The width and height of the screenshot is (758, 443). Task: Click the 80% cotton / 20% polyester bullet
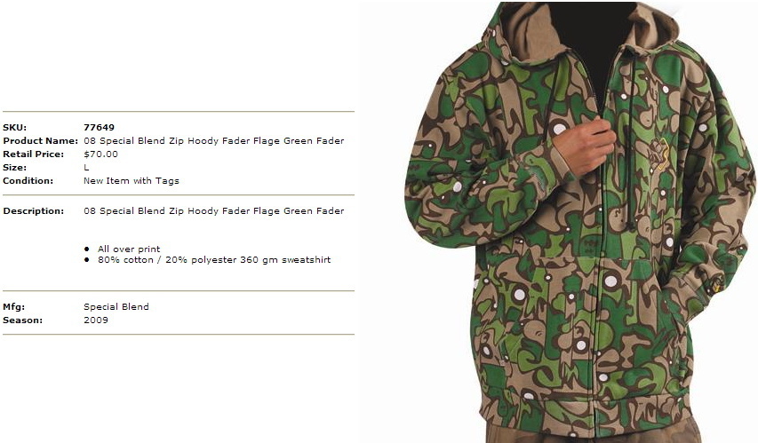click(214, 260)
